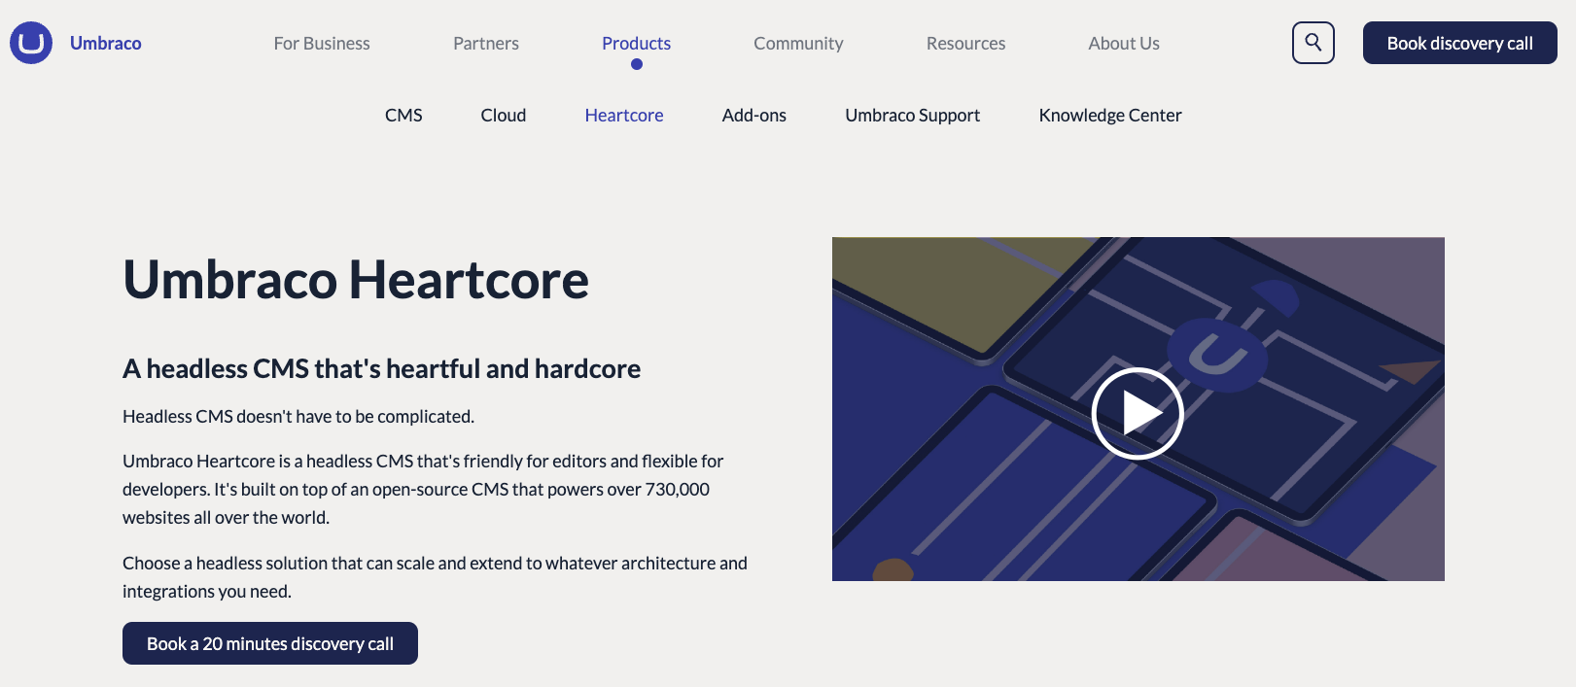Image resolution: width=1576 pixels, height=687 pixels.
Task: Navigate to Umbraco Support
Action: pyautogui.click(x=912, y=115)
